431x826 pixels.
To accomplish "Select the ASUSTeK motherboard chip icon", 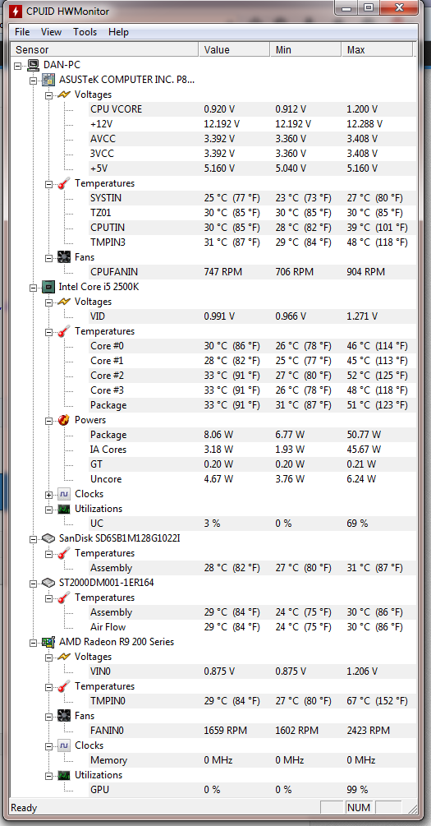I will 48,80.
